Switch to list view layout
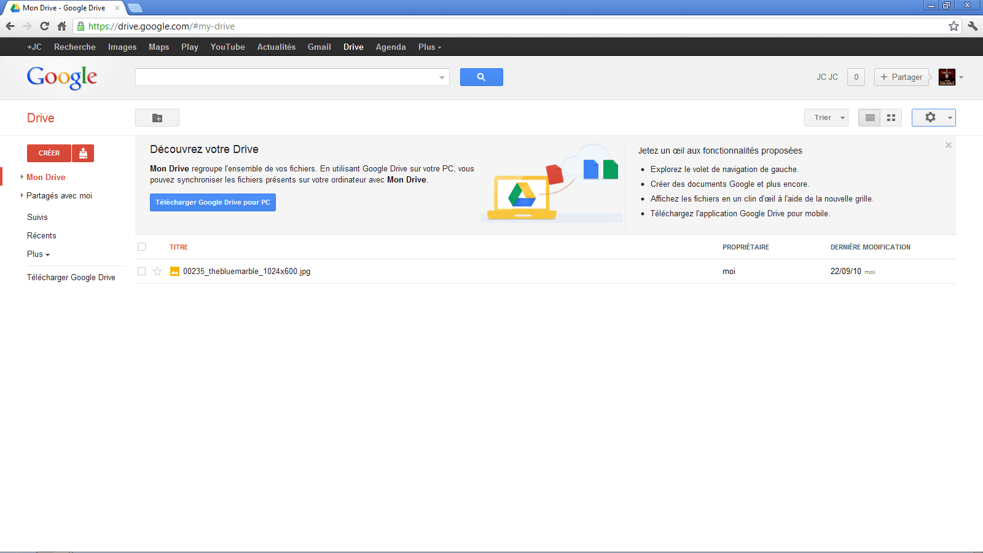This screenshot has width=983, height=553. pos(869,118)
